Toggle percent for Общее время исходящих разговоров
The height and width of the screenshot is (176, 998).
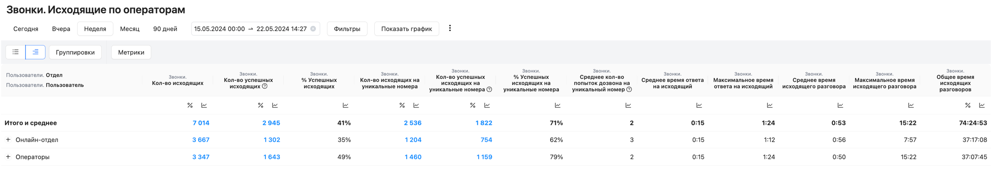click(x=968, y=105)
